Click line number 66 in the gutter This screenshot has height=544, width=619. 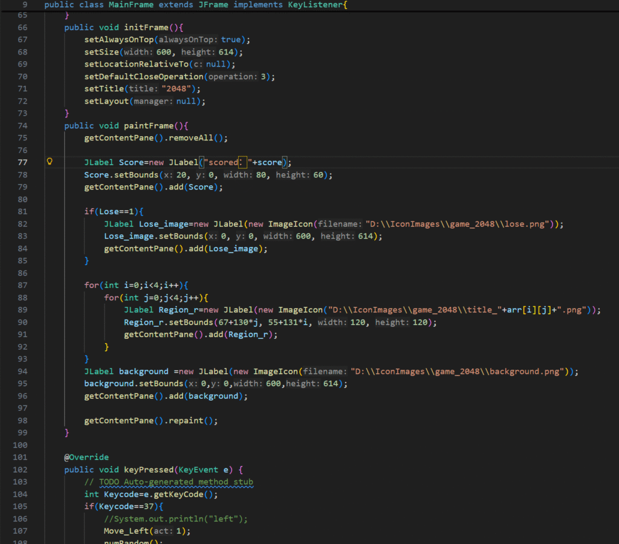(22, 27)
